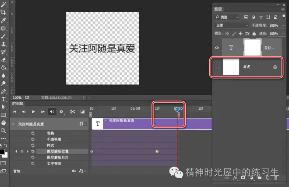Viewport: 289px width, 187px height.
Task: Select the Path Selection tool
Action: pos(4,107)
